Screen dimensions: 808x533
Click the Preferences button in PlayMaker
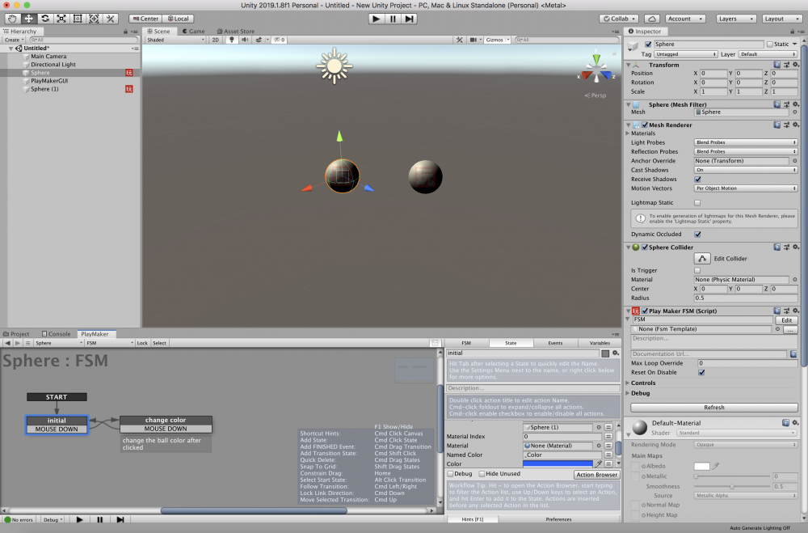(x=558, y=519)
